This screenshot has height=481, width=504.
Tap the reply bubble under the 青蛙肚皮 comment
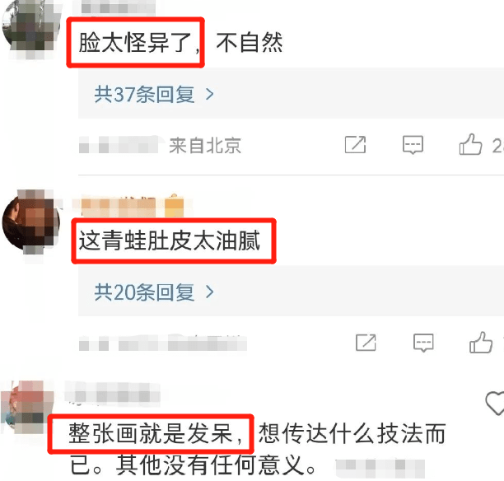(x=423, y=343)
